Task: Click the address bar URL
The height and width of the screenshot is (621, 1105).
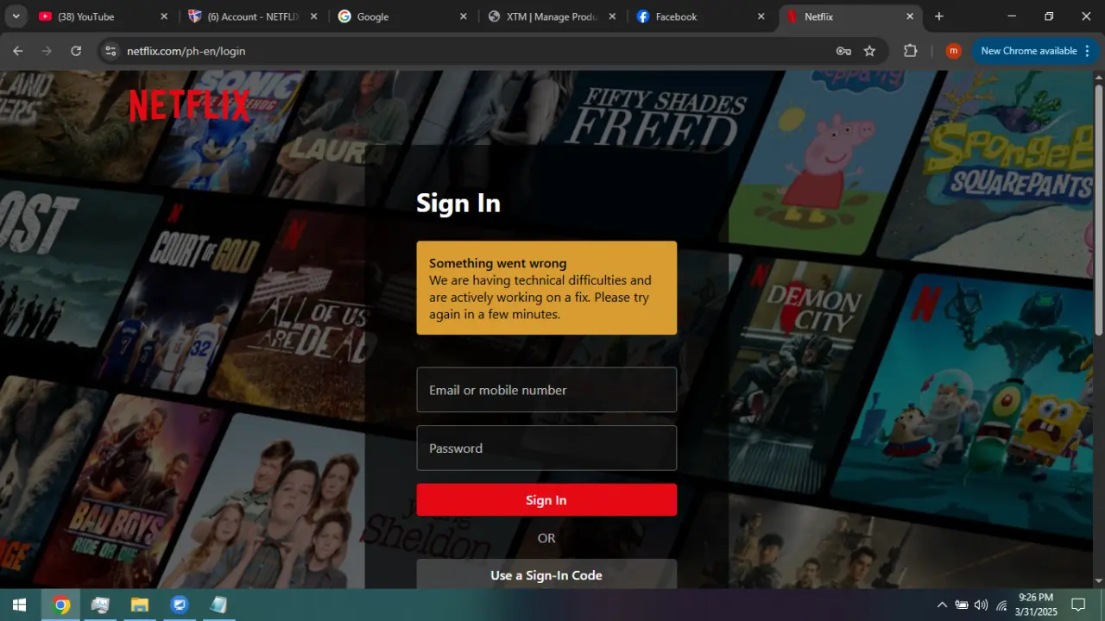Action: tap(186, 51)
